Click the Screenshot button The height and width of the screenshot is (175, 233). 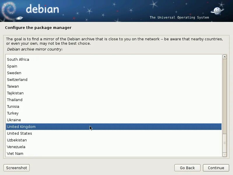tap(17, 168)
